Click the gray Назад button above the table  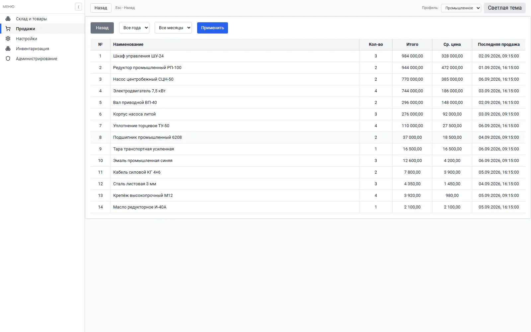coord(102,28)
